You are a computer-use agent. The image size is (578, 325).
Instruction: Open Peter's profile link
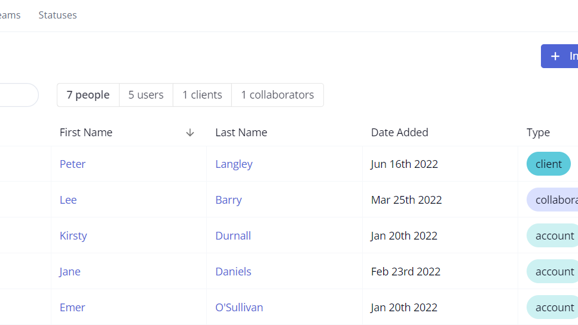click(x=72, y=164)
